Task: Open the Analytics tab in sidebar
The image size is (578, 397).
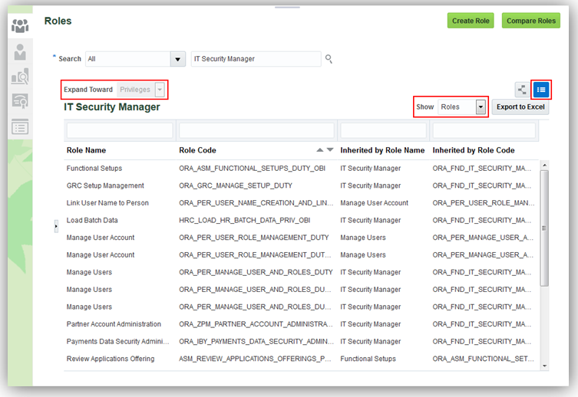Action: pos(20,77)
